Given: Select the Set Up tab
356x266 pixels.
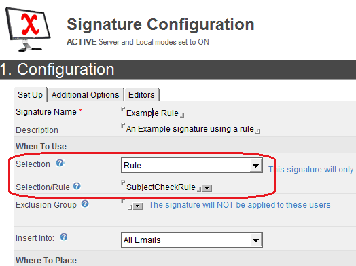Looking at the screenshot, I should tap(30, 95).
